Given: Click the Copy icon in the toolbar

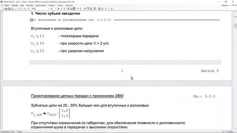Looking at the screenshot, I should [x=19, y=9].
